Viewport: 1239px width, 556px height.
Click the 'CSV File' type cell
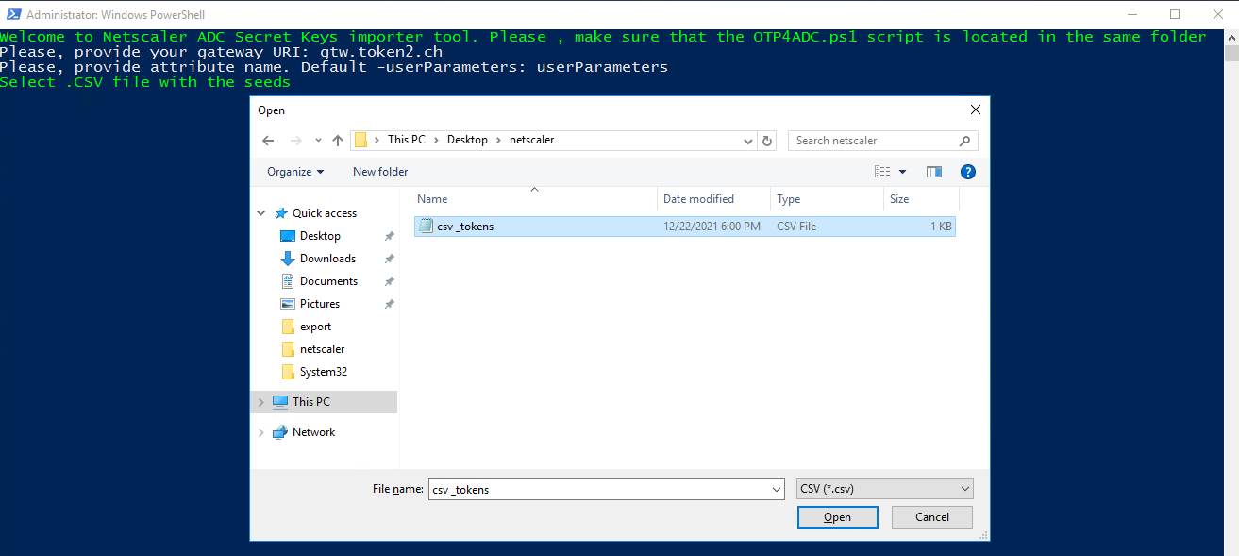[x=796, y=227]
